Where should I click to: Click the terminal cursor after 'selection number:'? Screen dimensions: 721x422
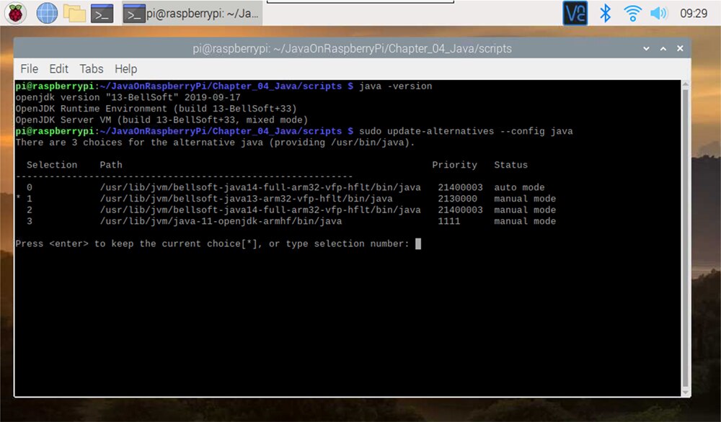tap(418, 243)
